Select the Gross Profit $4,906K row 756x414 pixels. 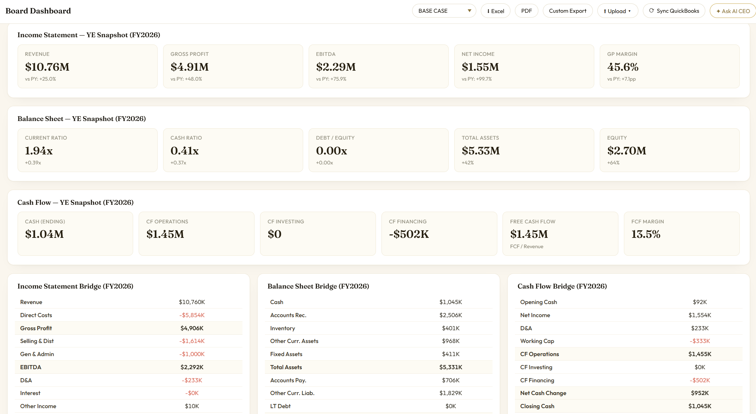coord(129,328)
